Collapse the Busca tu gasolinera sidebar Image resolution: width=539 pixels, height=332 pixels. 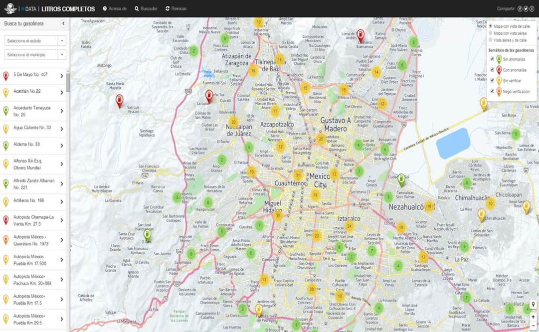coord(63,23)
